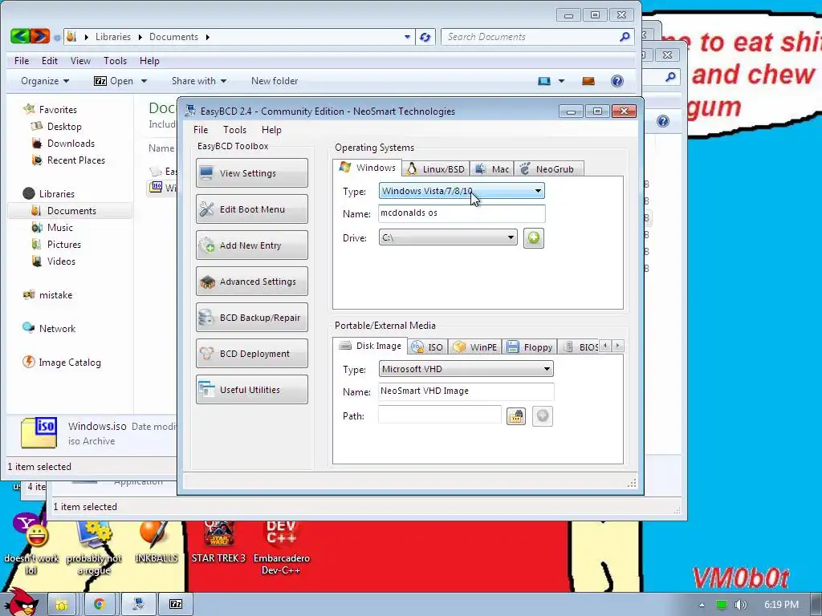The image size is (822, 616).
Task: Open Edit Boot Menu section
Action: tap(251, 209)
